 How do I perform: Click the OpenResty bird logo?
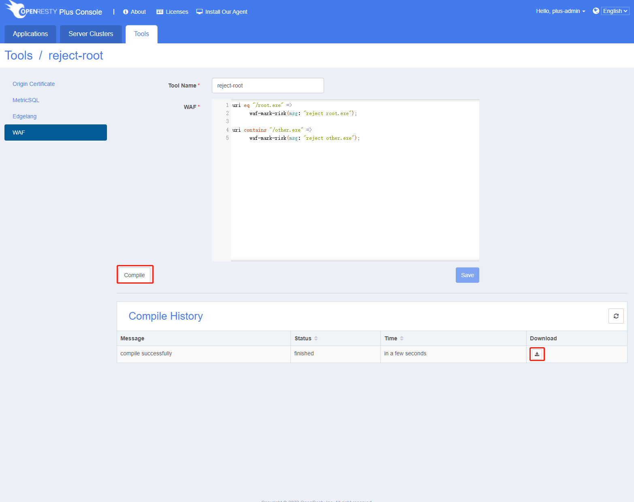(16, 9)
